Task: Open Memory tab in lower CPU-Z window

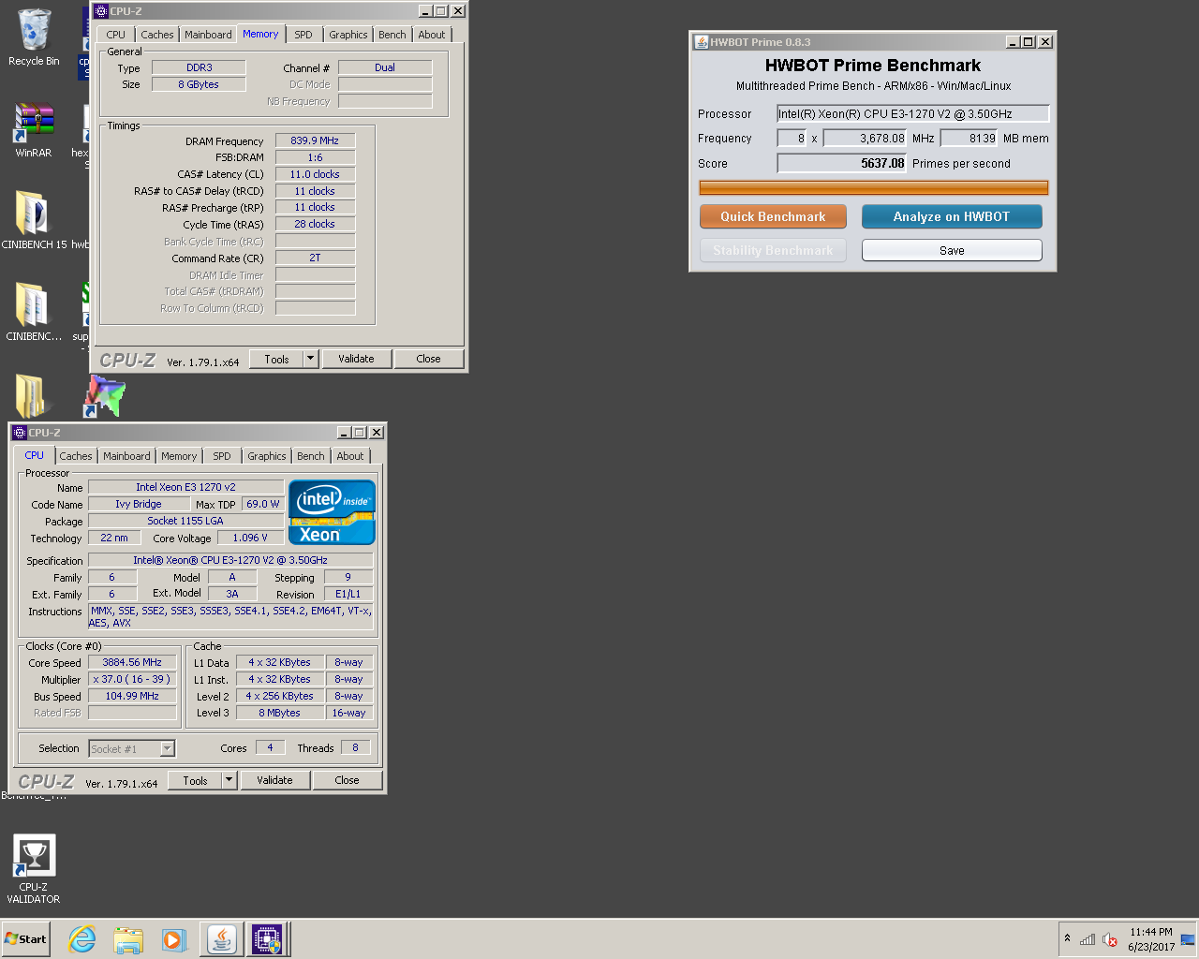Action: [x=179, y=456]
